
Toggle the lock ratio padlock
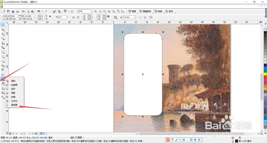click(50, 16)
